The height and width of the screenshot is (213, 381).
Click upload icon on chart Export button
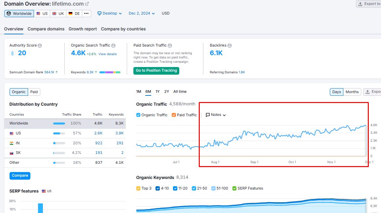coord(368,92)
